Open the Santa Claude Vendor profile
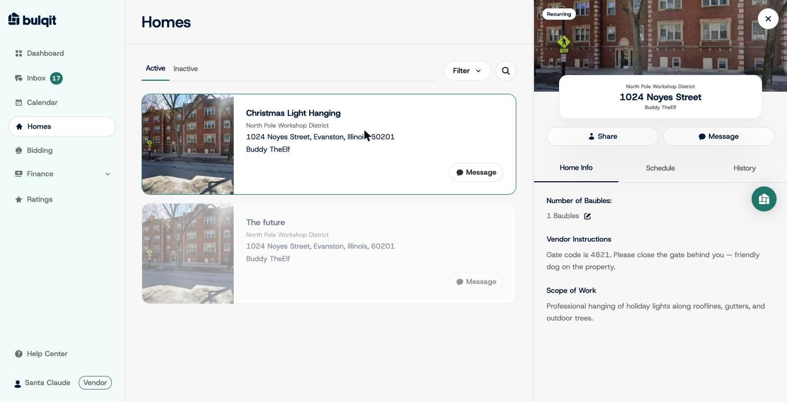 (62, 383)
